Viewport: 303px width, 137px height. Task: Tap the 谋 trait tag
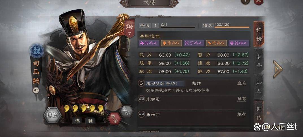tap(77, 121)
